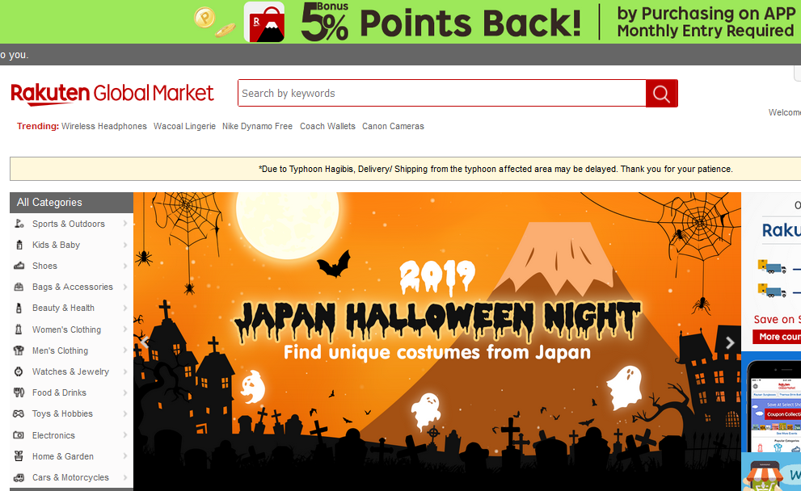Click the Sports & Outdoors category icon
Image resolution: width=801 pixels, height=491 pixels.
click(x=19, y=224)
